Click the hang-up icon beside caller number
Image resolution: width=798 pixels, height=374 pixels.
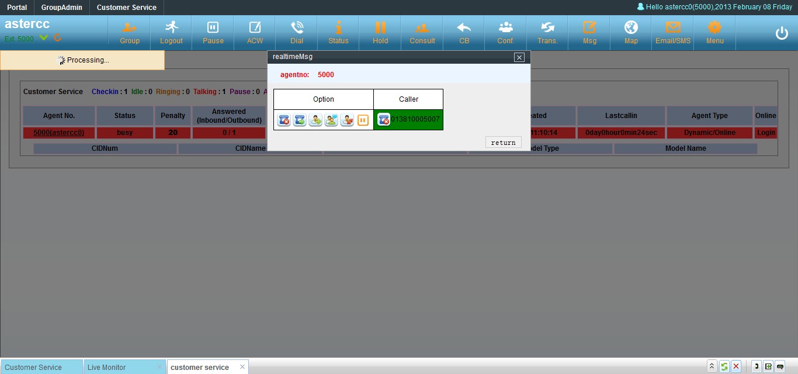point(384,120)
